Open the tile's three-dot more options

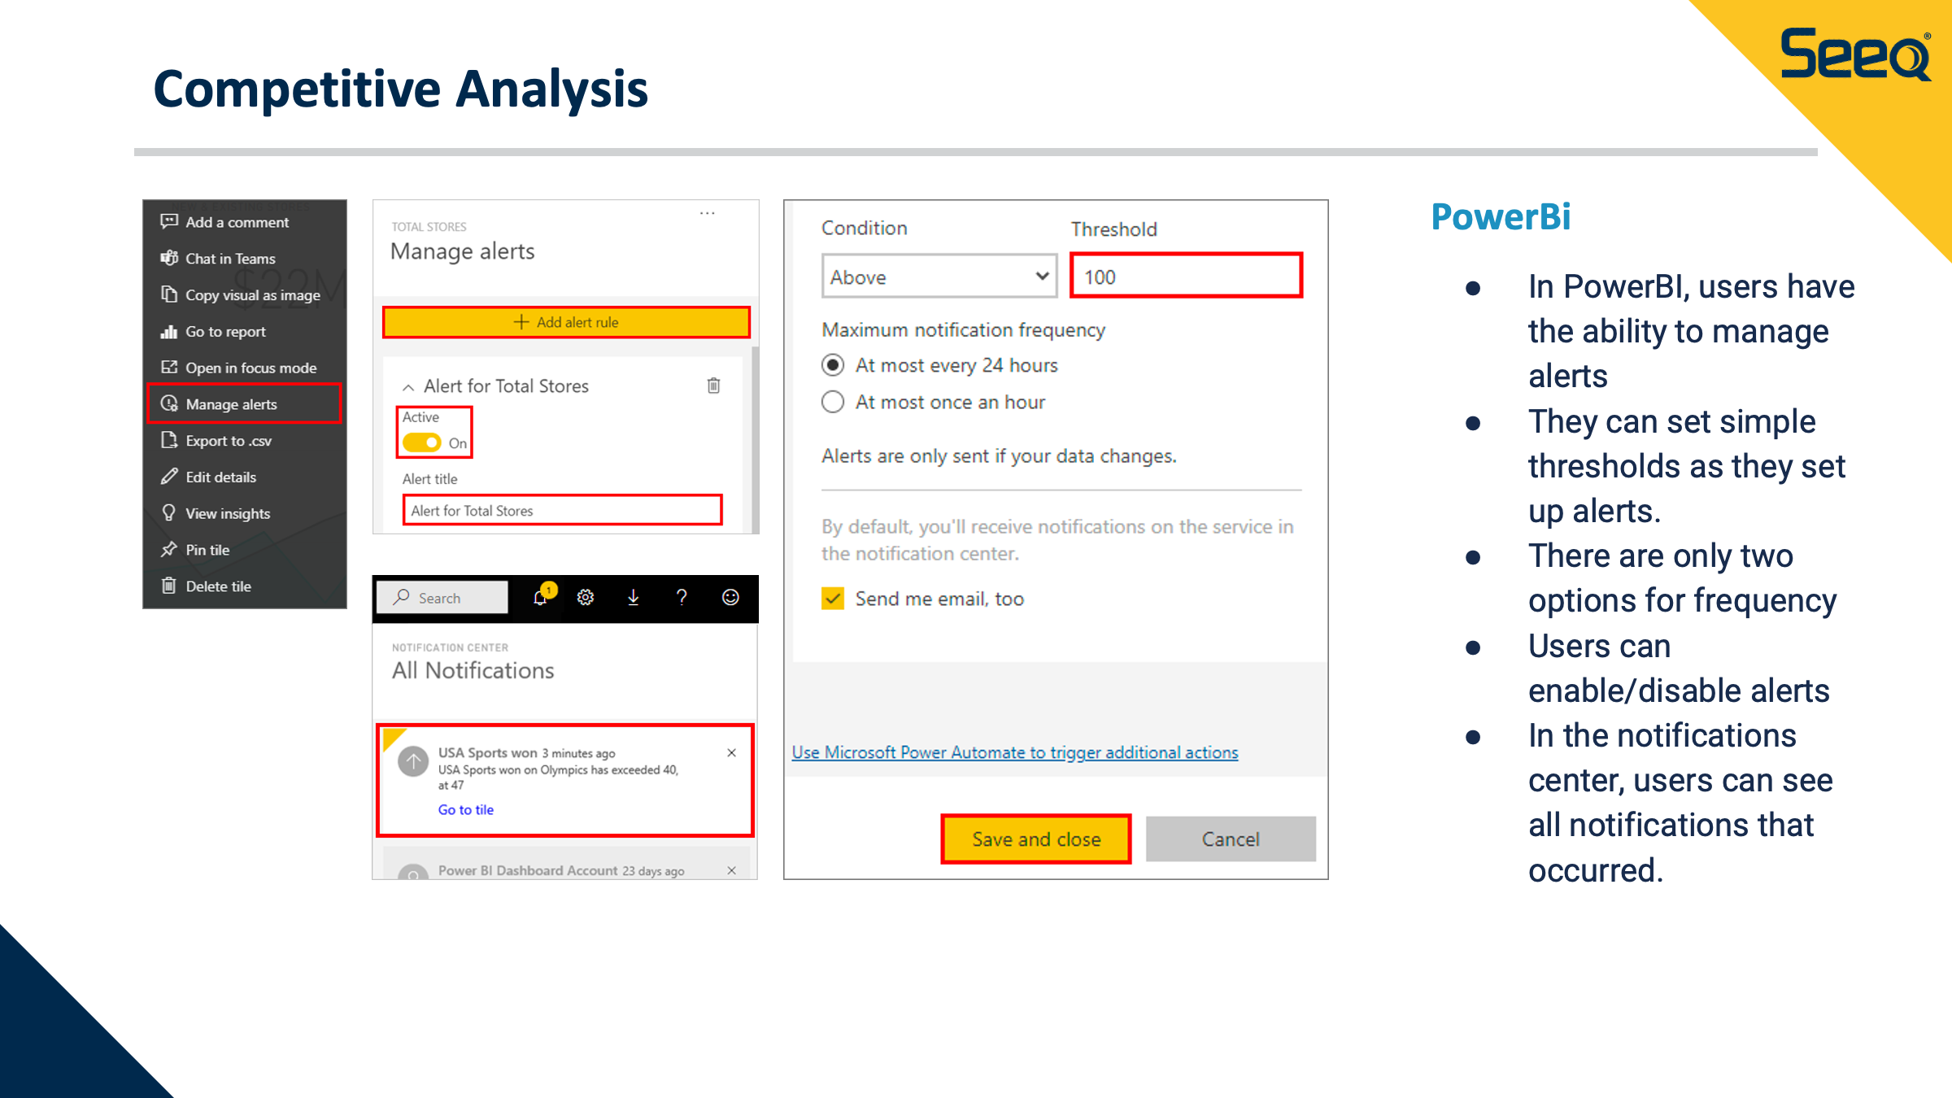pos(708,213)
